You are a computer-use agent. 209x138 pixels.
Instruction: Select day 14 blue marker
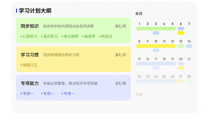(x=189, y=46)
